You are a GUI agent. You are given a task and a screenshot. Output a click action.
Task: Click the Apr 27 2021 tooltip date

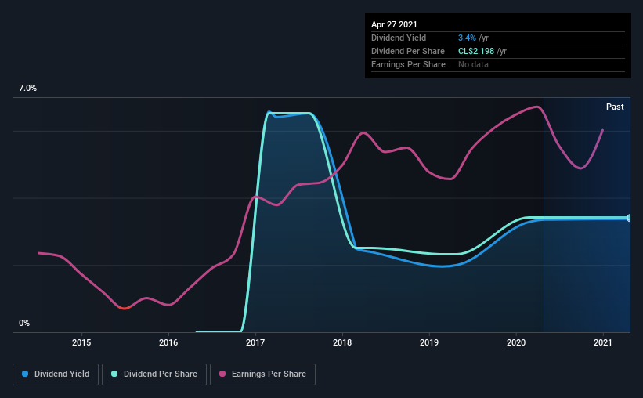coord(394,24)
